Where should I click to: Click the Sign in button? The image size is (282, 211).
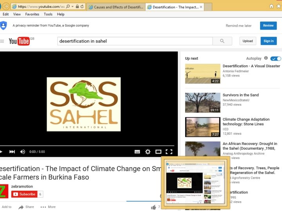click(269, 41)
